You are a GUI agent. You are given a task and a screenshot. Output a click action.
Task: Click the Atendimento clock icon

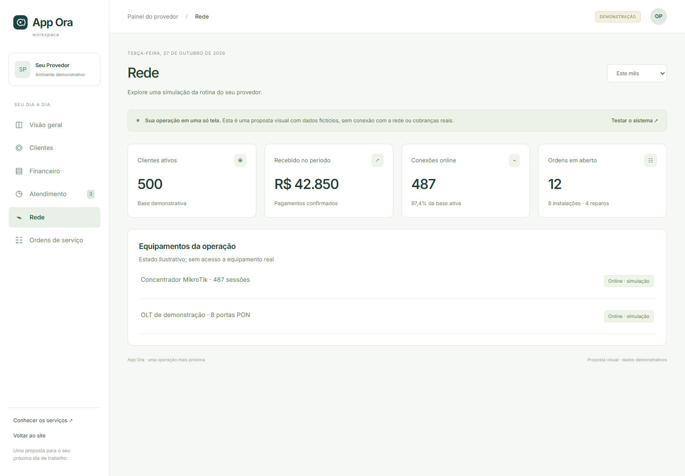pyautogui.click(x=19, y=194)
